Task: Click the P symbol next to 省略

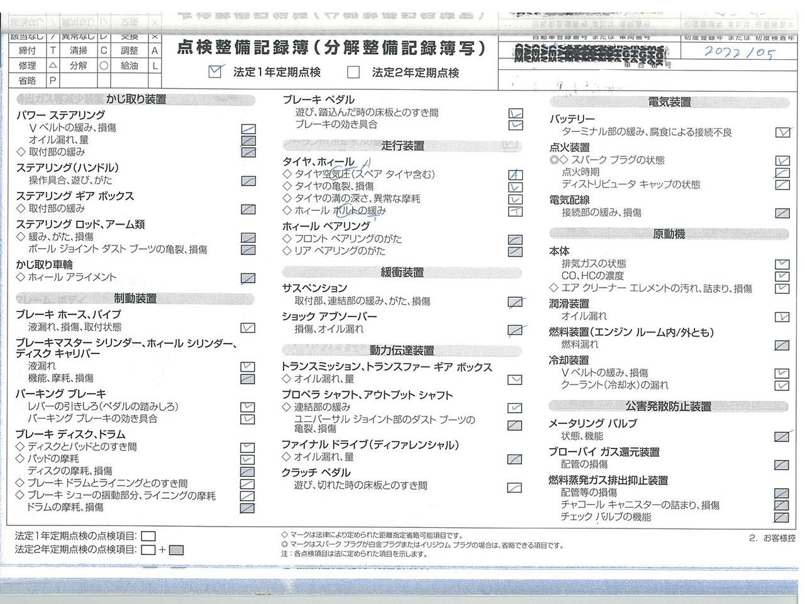Action: [53, 81]
